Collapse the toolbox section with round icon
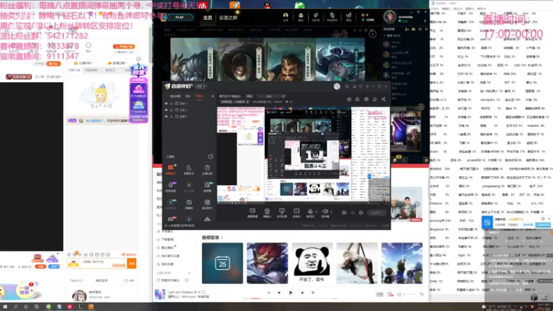Image resolution: width=553 pixels, height=311 pixels. pos(211,157)
